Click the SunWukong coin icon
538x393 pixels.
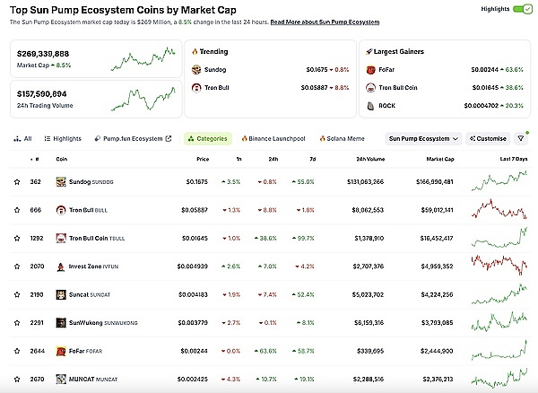click(x=61, y=323)
